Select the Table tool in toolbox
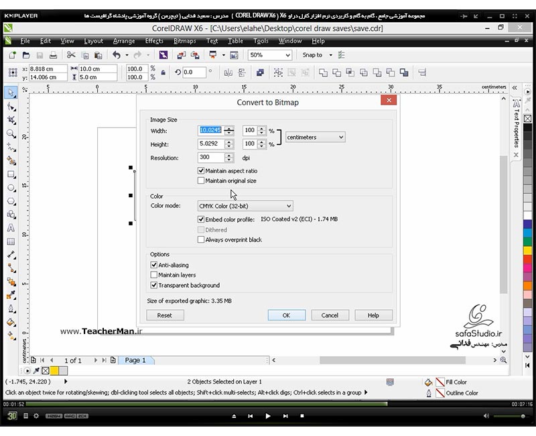Image resolution: width=536 pixels, height=436 pixels. click(x=11, y=241)
